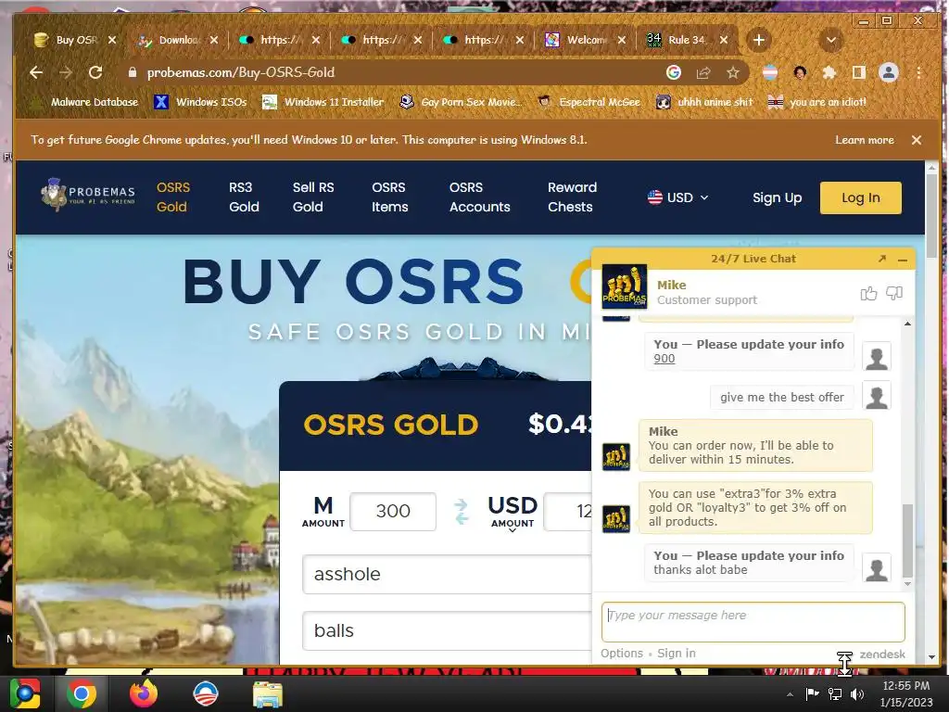Screen dimensions: 949x712
Task: Bookmark this page with the star icon
Action: 733,72
